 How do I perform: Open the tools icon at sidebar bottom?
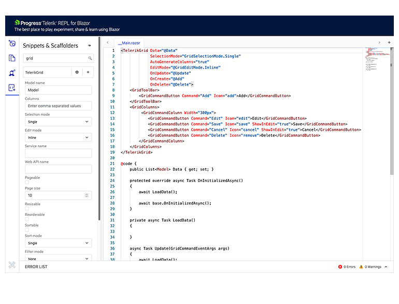12,265
